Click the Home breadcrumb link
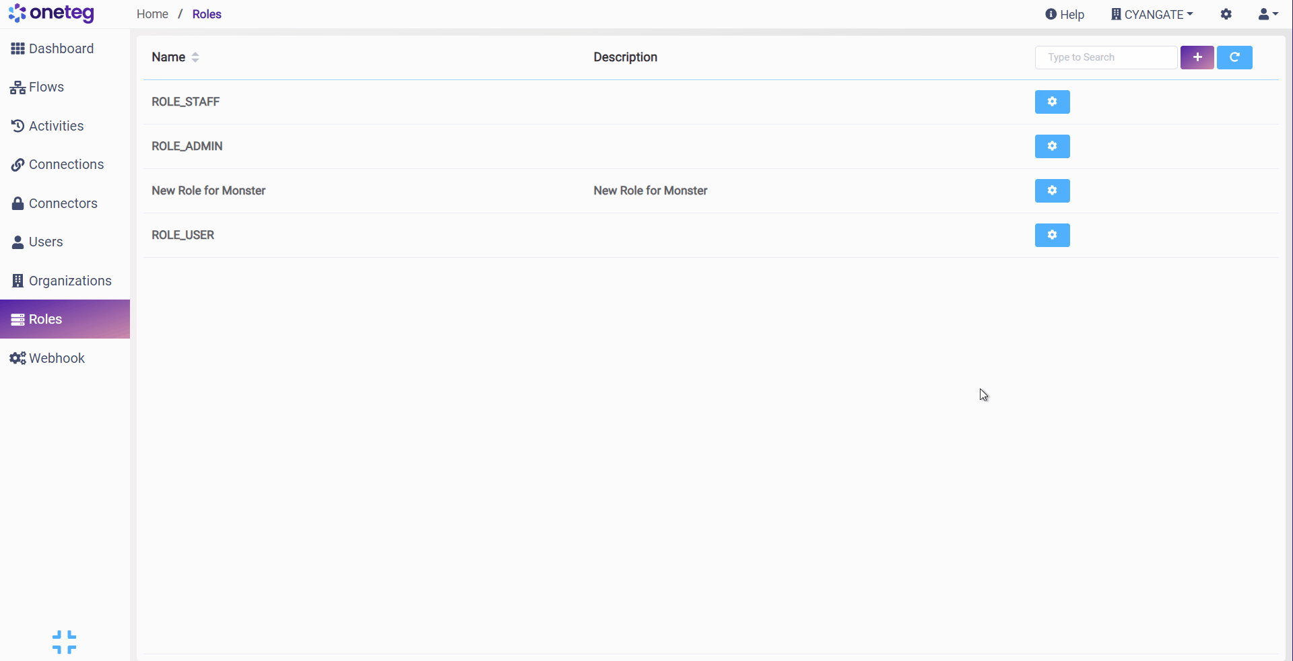Screen dimensions: 1293x661 tap(152, 14)
